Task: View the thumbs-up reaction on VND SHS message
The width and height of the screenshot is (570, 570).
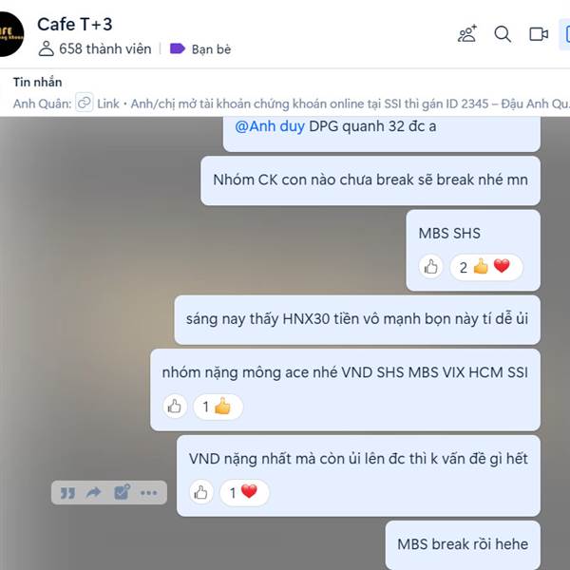Action: point(218,407)
